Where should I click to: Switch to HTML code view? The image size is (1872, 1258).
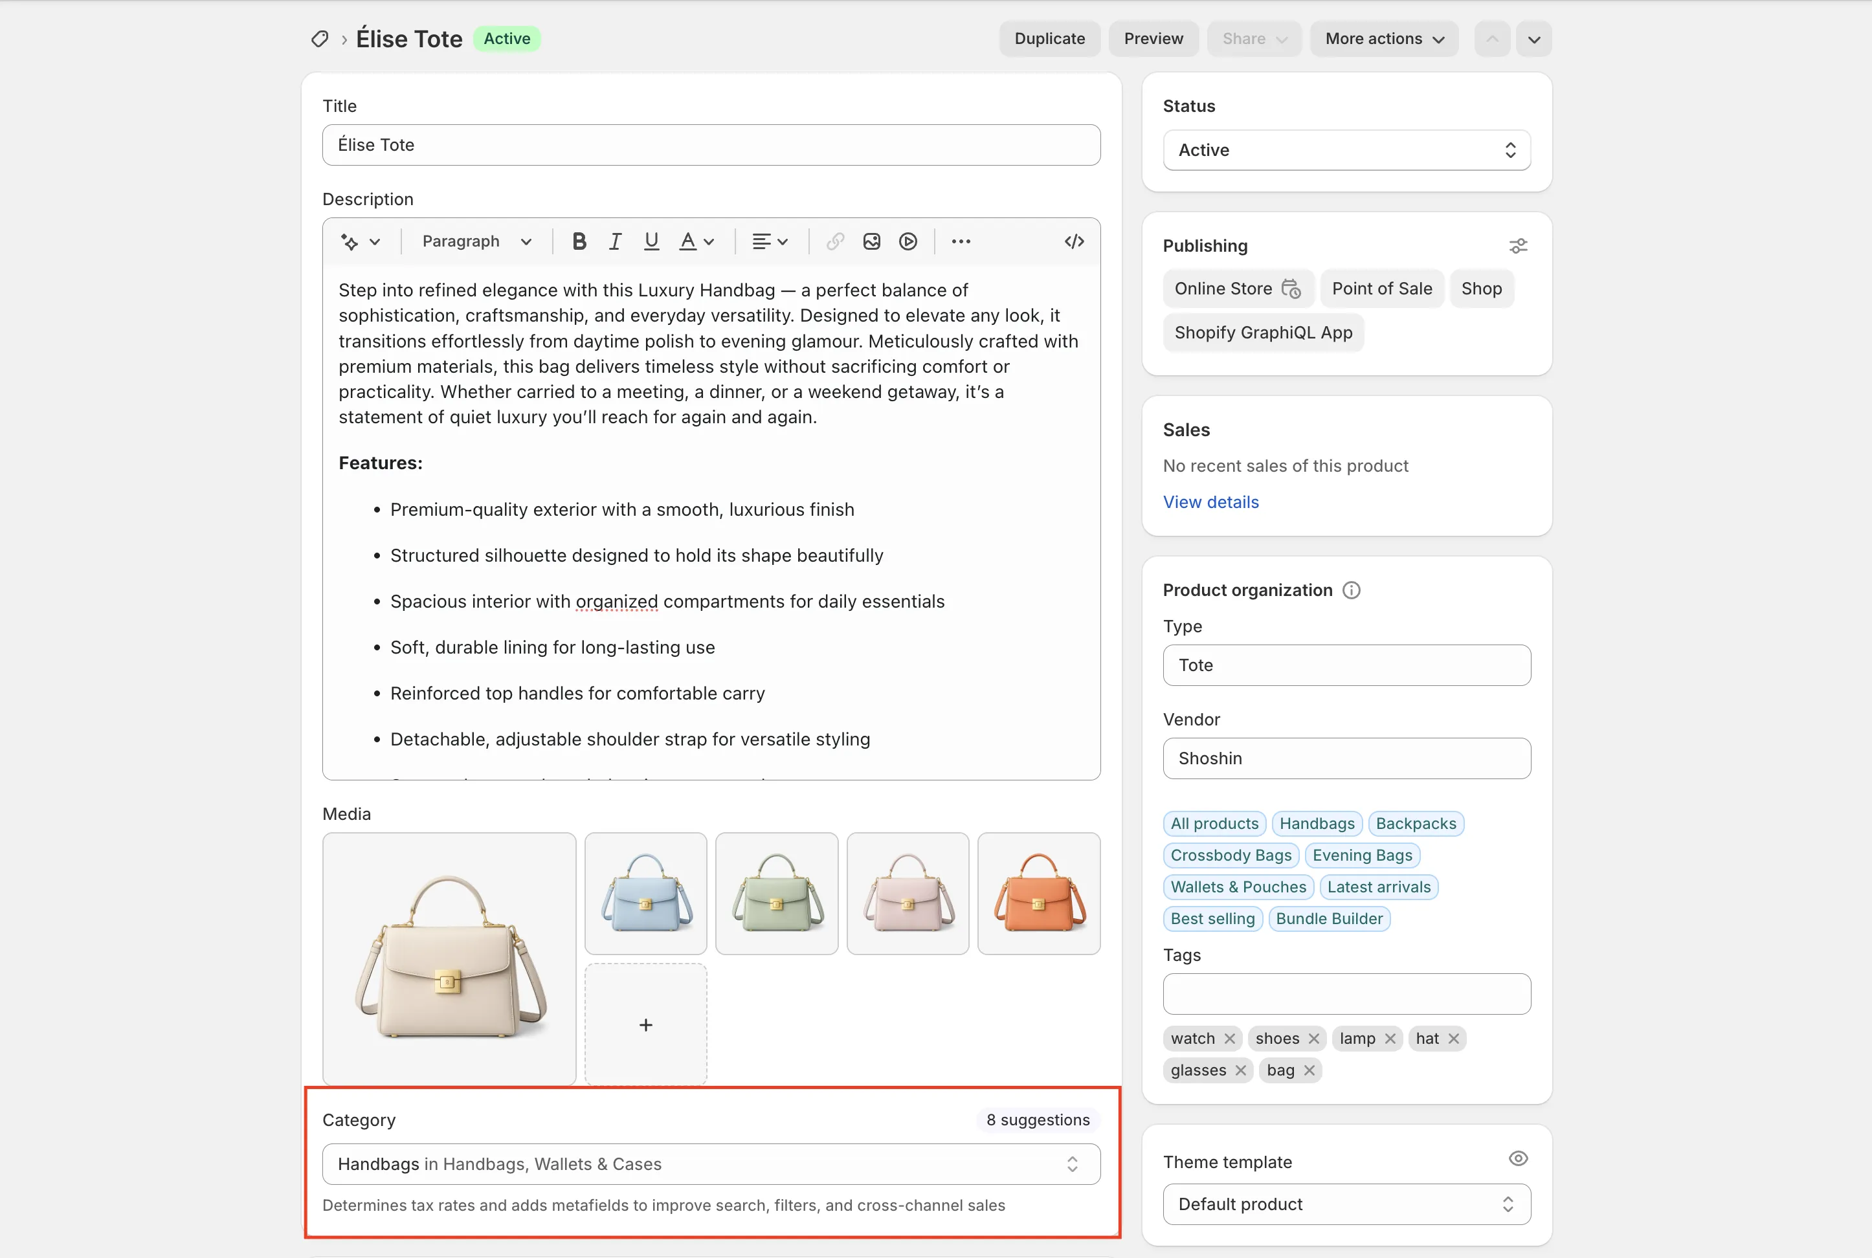(1074, 241)
